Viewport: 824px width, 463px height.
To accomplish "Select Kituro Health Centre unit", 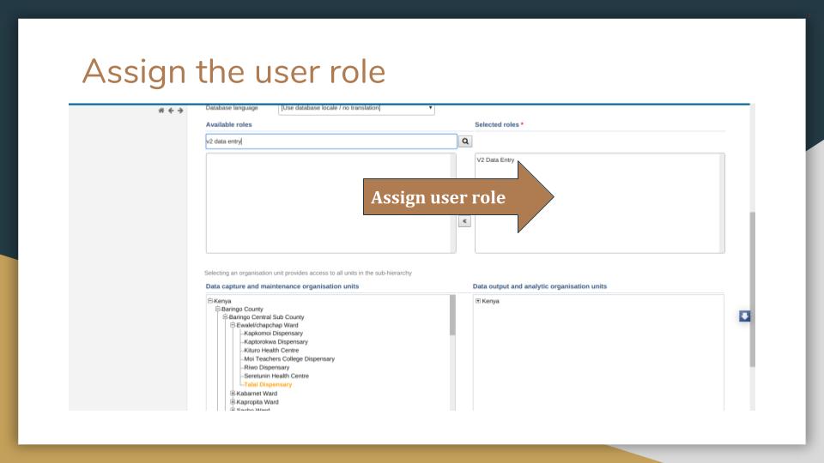I will (271, 350).
